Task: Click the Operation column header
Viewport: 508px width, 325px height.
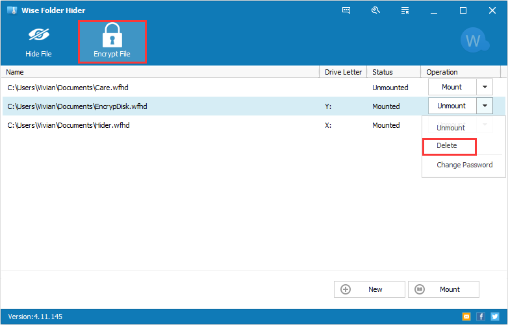Action: pyautogui.click(x=461, y=72)
